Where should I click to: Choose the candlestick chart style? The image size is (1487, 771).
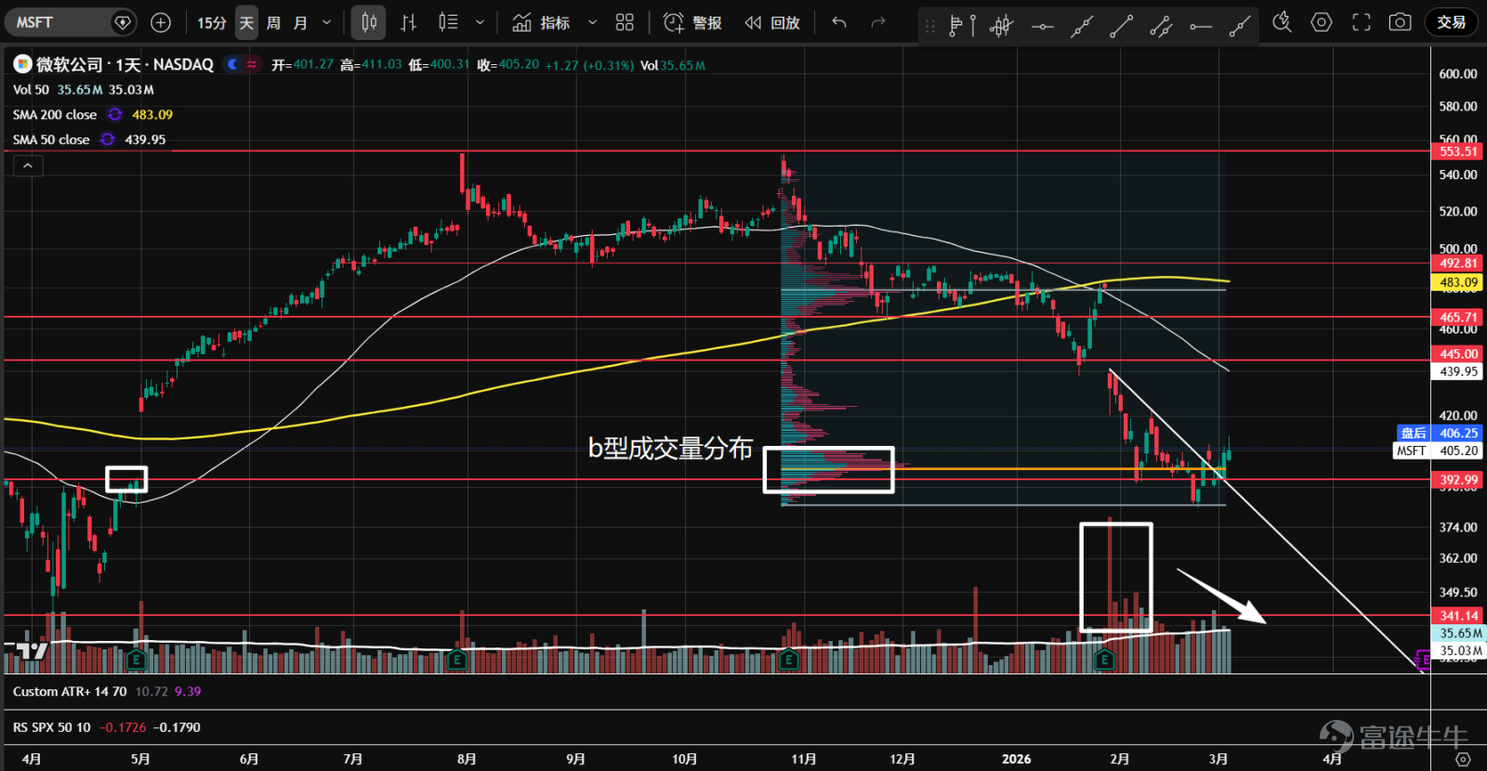(369, 22)
